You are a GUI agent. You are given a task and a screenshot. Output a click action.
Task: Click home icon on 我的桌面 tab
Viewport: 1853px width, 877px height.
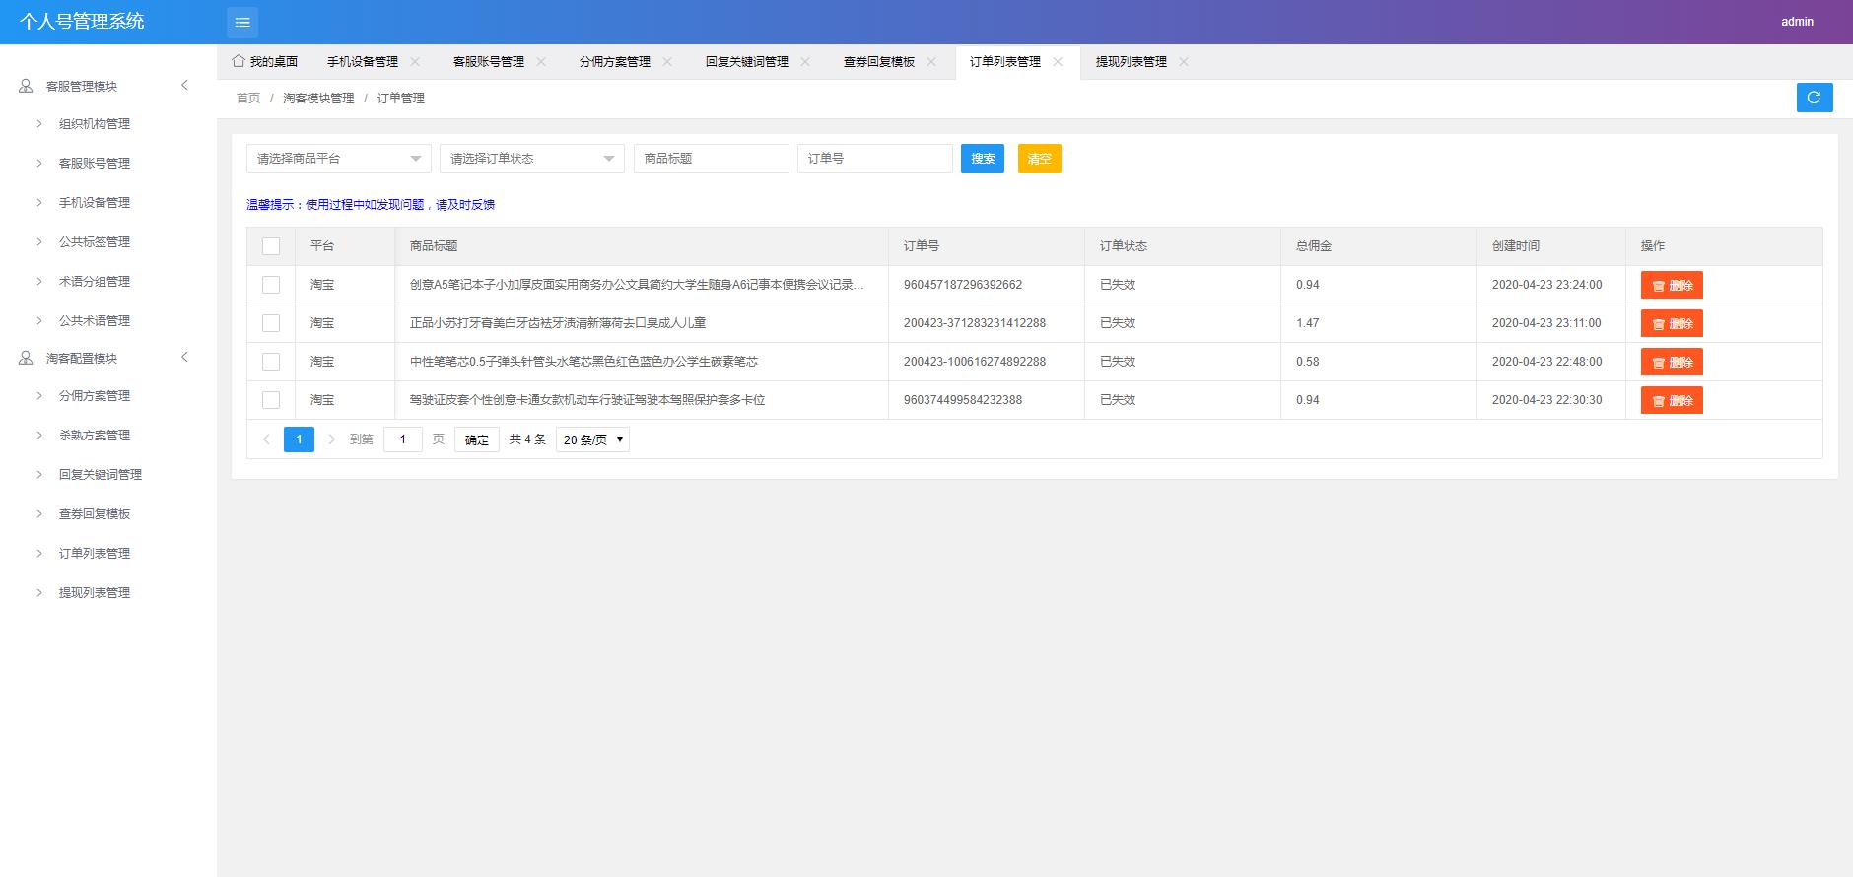(238, 61)
